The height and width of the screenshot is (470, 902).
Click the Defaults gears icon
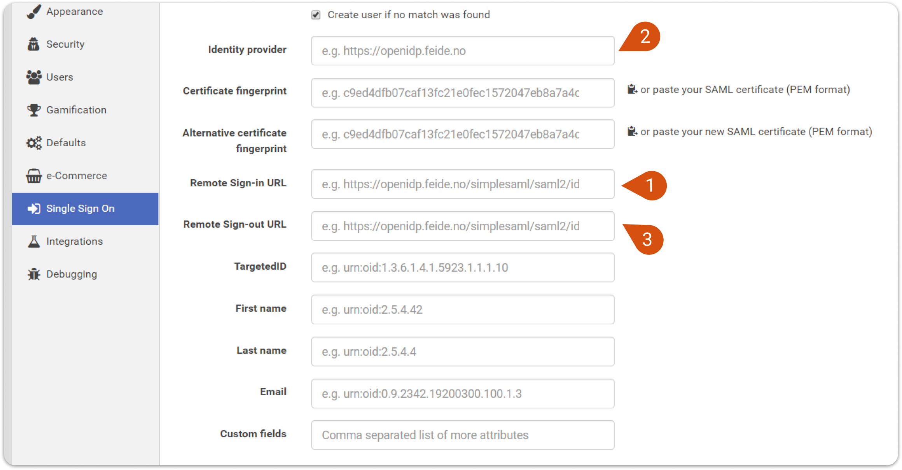coord(34,143)
